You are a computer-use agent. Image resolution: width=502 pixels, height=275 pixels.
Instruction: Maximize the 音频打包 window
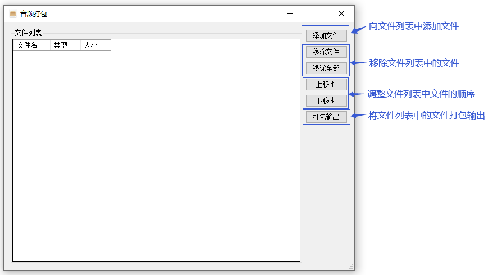316,14
